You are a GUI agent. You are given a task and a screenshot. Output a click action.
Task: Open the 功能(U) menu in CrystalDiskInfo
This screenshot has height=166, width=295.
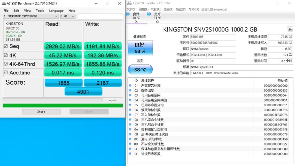click(156, 9)
